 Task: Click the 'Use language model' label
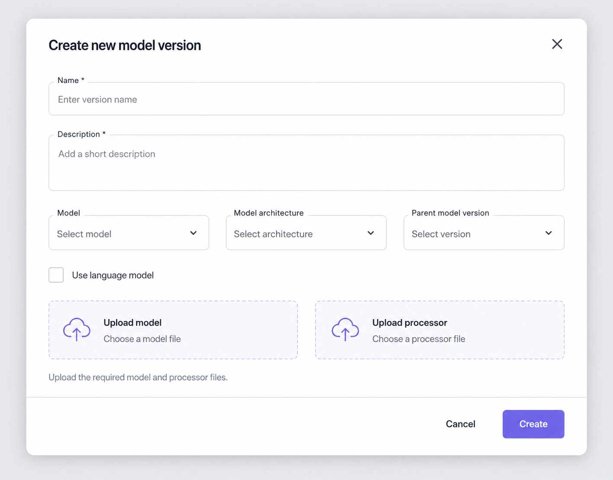113,275
